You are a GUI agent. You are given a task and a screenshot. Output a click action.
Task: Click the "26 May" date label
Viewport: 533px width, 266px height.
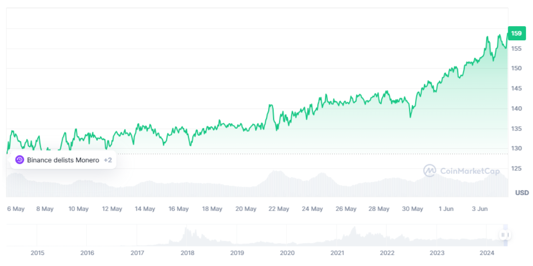click(346, 209)
